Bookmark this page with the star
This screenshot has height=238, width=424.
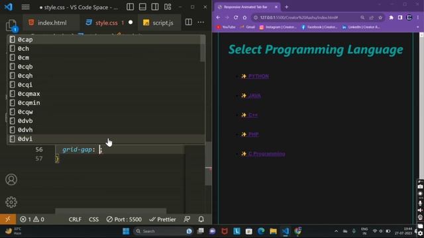[x=380, y=18]
